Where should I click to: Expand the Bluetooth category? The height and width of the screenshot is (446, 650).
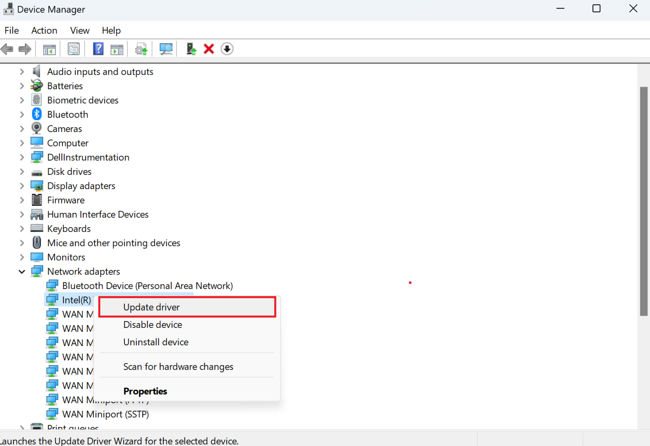22,114
